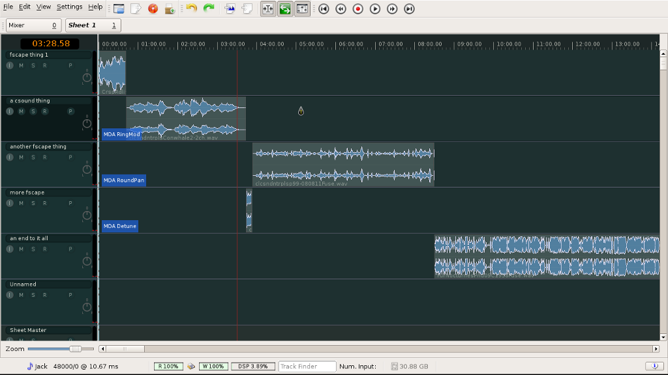Click the Undo arrow icon
Viewport: 668px width, 375px height.
click(191, 8)
